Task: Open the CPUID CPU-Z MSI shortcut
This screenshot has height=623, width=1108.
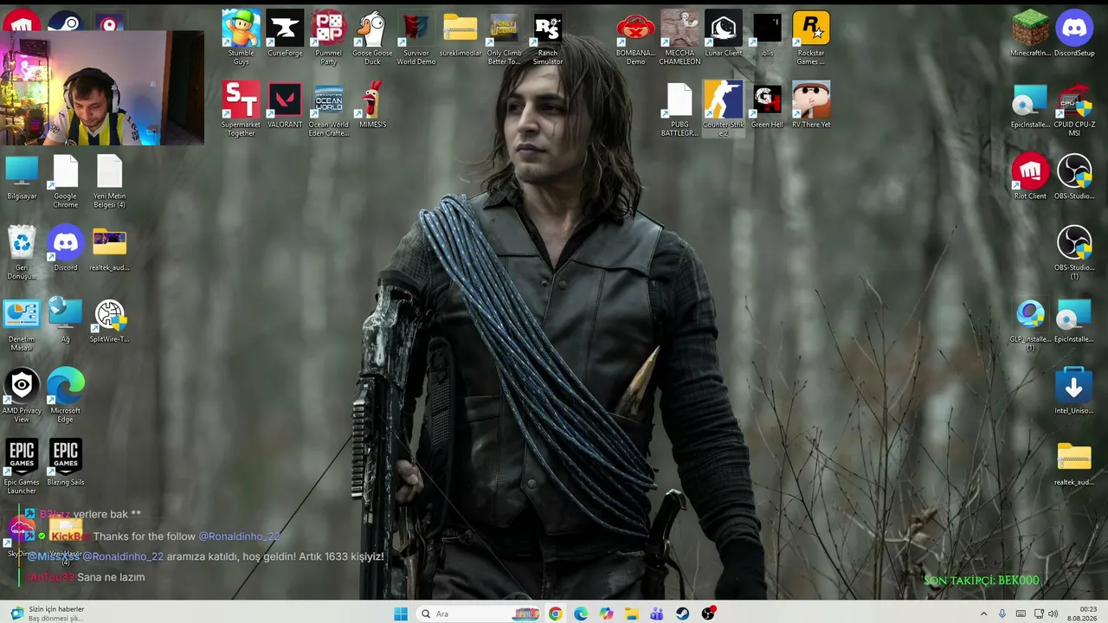Action: [x=1074, y=109]
